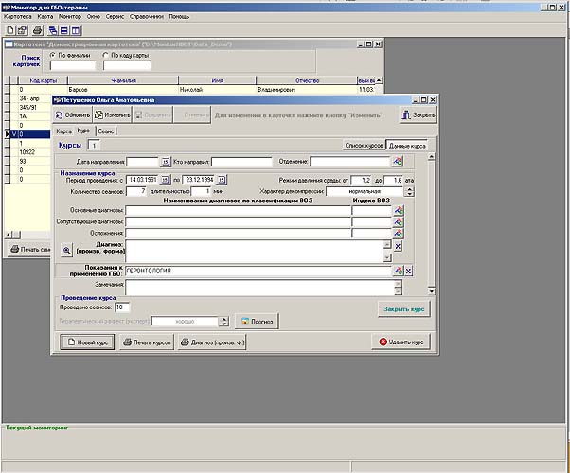This screenshot has height=473, width=570.
Task: Clear the 'Диагноз (произв. форма)' field with X
Action: coord(398,246)
